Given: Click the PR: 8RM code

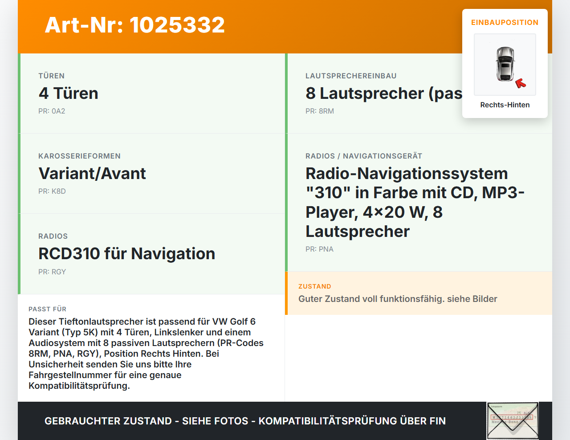Looking at the screenshot, I should [x=320, y=111].
